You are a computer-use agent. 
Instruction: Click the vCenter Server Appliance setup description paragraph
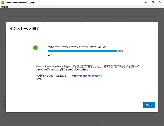pyautogui.click(x=88, y=68)
